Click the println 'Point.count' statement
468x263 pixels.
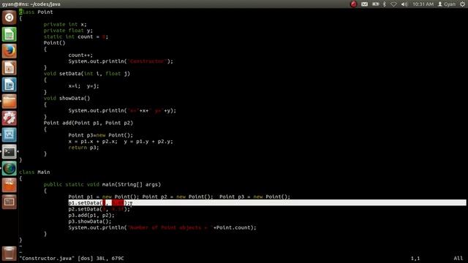pos(162,227)
